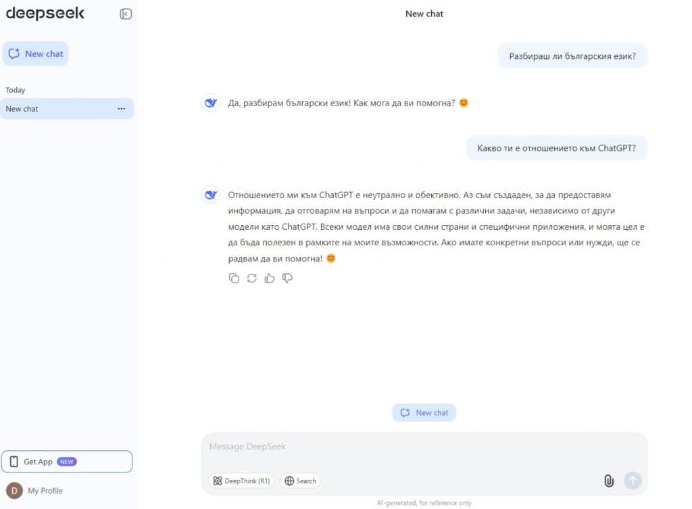Start a New chat from the sidebar
The image size is (692, 509).
click(36, 53)
